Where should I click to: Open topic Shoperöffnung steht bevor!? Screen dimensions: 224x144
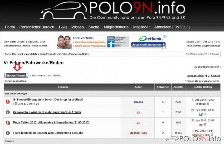[x=50, y=99]
